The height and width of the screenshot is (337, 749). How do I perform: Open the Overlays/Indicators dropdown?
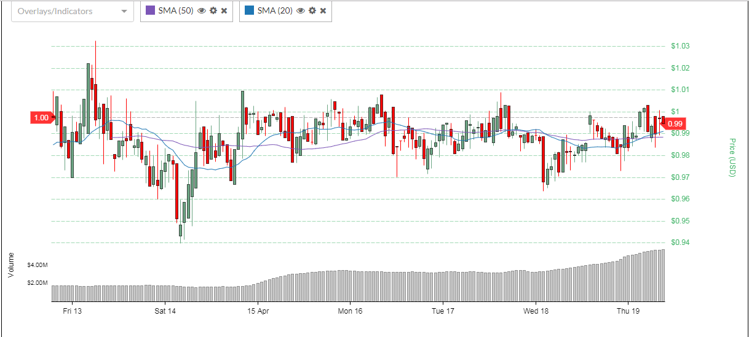point(73,11)
